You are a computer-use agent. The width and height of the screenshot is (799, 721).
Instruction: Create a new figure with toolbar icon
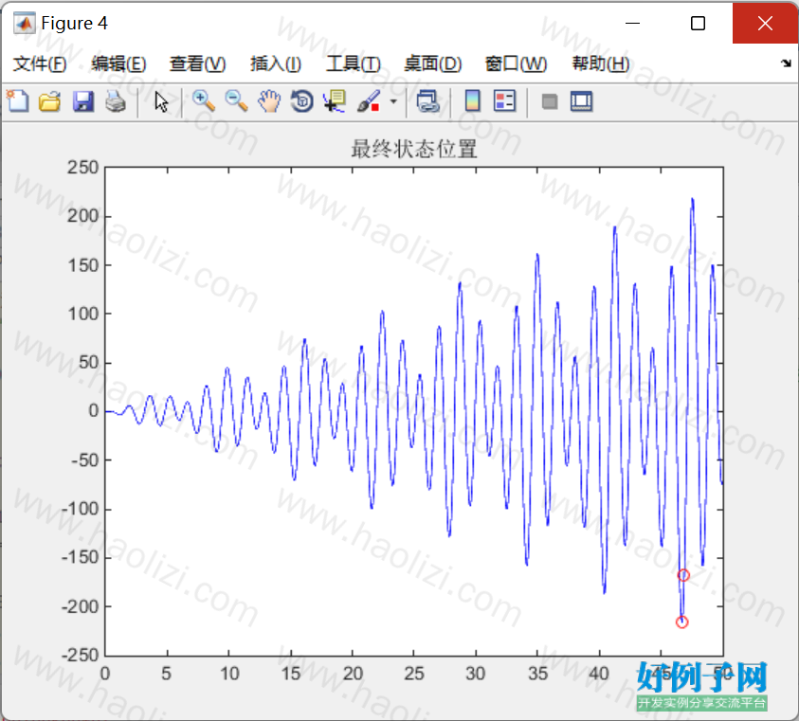pos(18,101)
